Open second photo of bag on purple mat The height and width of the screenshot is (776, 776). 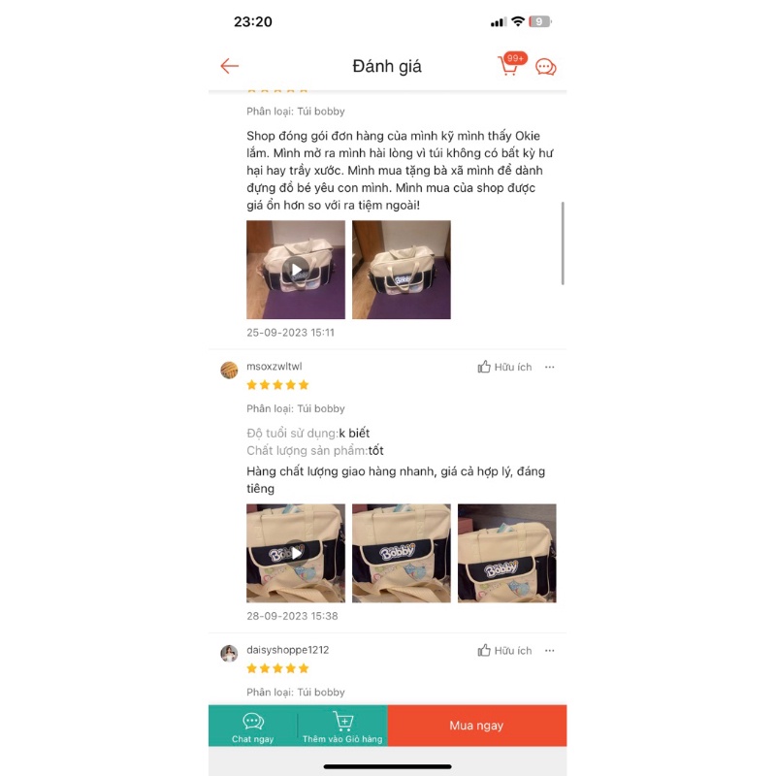[x=402, y=270]
